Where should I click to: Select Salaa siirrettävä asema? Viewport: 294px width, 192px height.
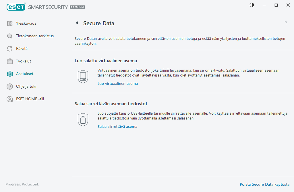[x=117, y=126]
